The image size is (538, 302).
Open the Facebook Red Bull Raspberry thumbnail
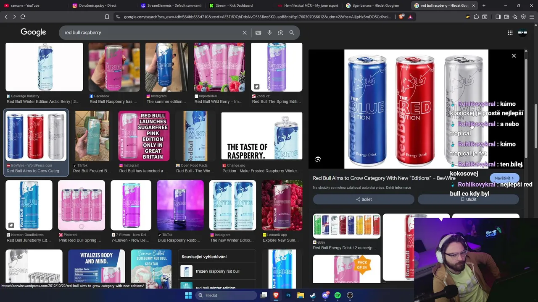(114, 67)
